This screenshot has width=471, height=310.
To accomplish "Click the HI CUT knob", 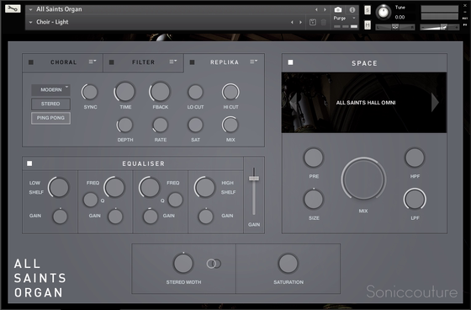I will pyautogui.click(x=230, y=92).
